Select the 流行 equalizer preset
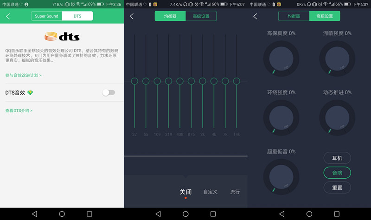Screen dimensions: 371x220 (x=235, y=192)
